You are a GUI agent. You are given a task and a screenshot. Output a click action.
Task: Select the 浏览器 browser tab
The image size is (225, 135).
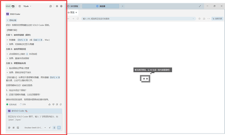[x=101, y=6]
